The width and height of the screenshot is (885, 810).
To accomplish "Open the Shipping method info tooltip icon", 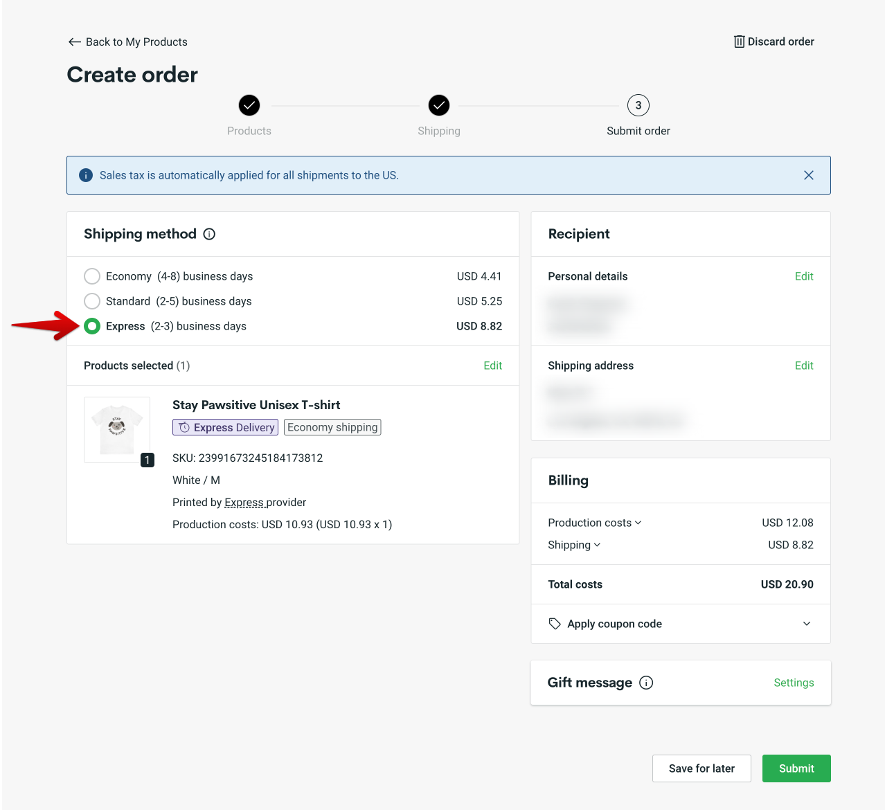I will [x=209, y=234].
